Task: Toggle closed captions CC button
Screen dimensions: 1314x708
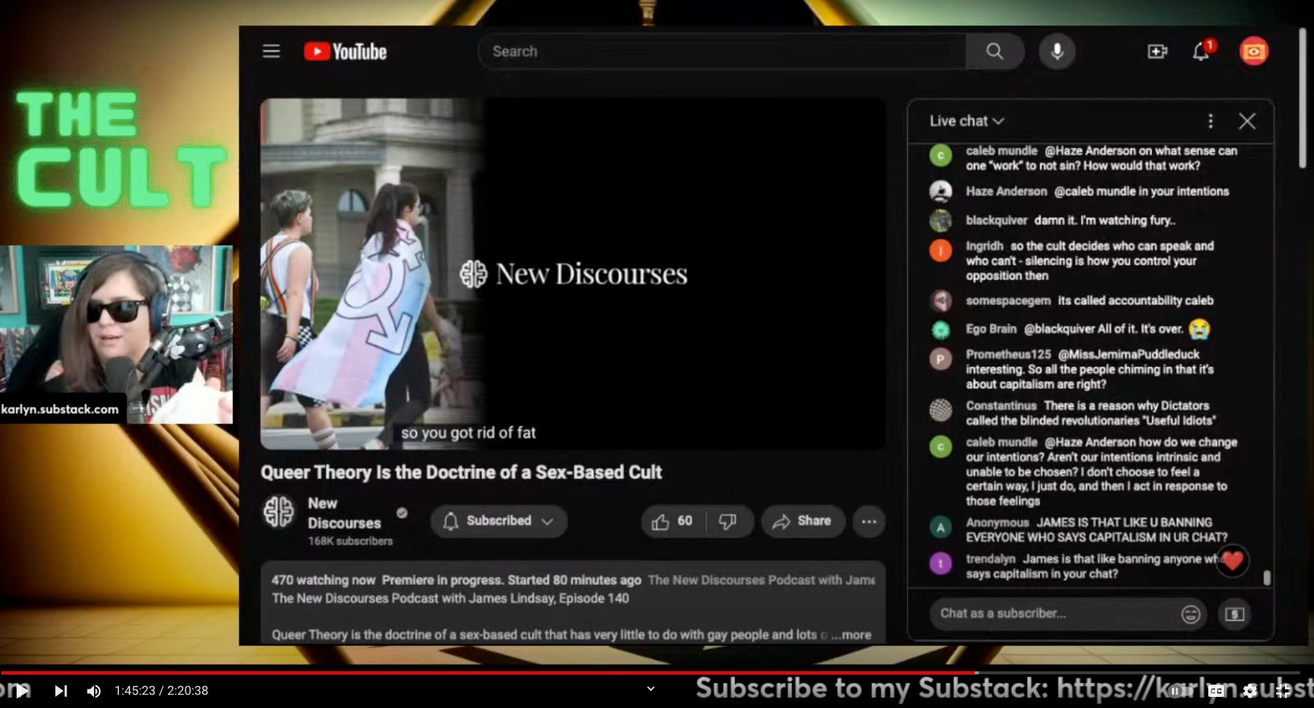Action: pos(1216,690)
